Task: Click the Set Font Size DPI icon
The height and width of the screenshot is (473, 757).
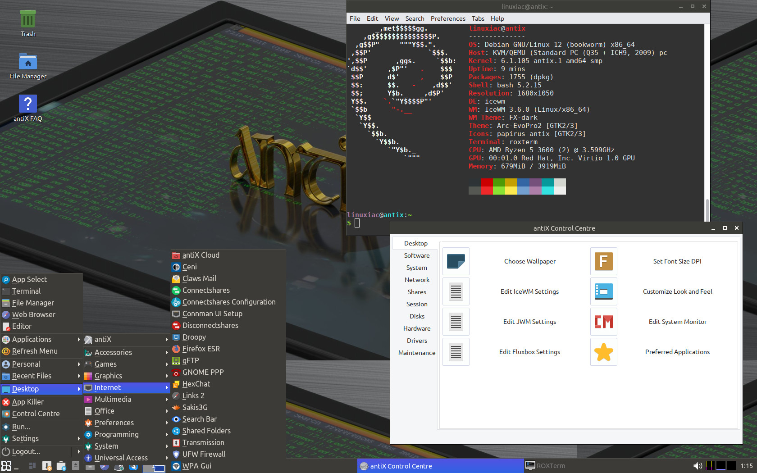Action: click(x=604, y=261)
